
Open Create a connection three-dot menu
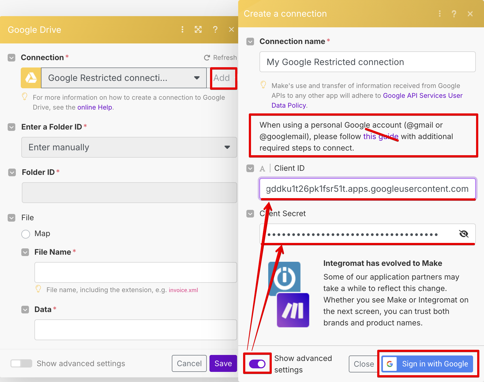(x=439, y=14)
